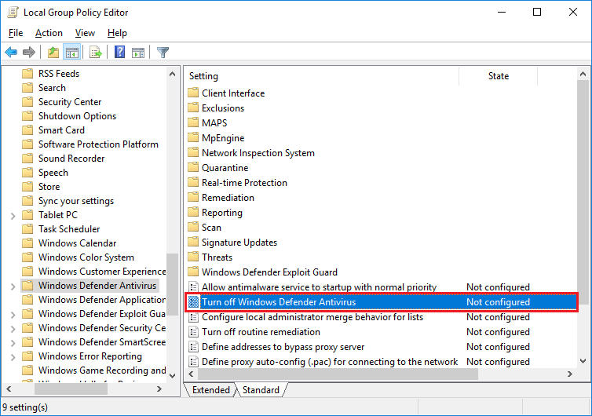Click the Forward arrow toolbar icon

coord(29,52)
